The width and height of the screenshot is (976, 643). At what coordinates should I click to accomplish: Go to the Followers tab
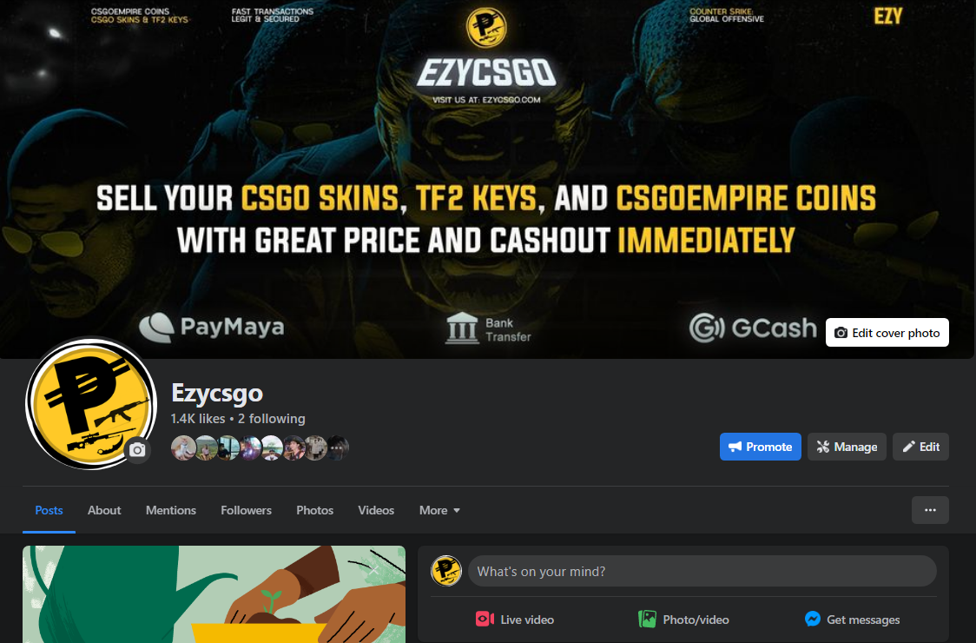(246, 510)
